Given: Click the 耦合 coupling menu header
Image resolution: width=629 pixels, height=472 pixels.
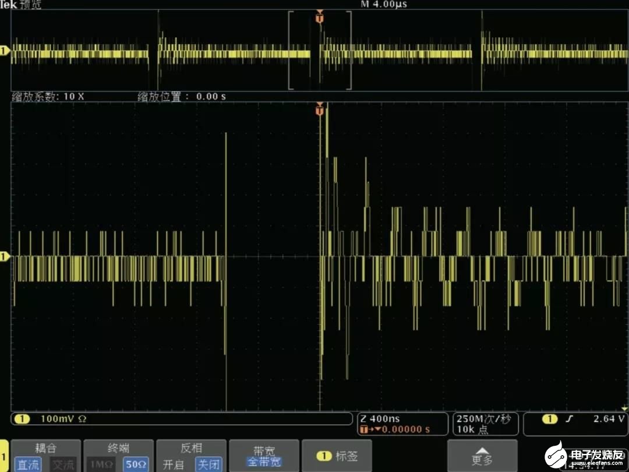Looking at the screenshot, I should point(46,448).
